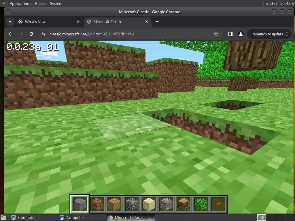Open a new Chrome tab

click(x=157, y=22)
